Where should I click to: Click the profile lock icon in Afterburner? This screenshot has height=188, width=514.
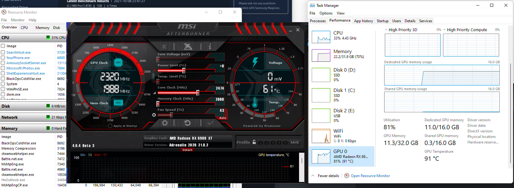[254, 142]
